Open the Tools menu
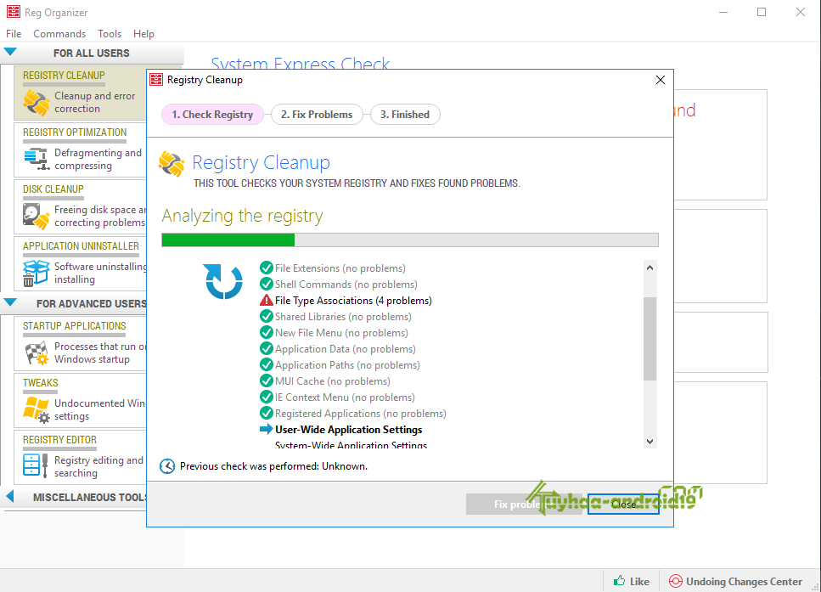821x592 pixels. (110, 33)
